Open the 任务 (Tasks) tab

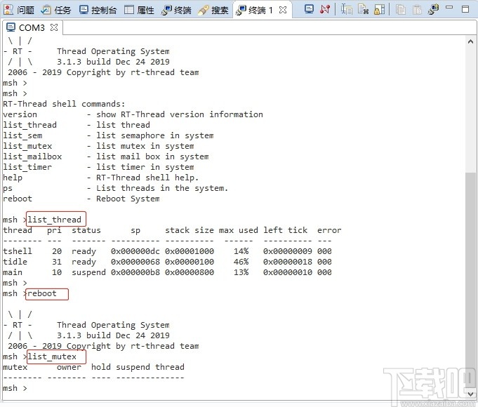click(55, 10)
